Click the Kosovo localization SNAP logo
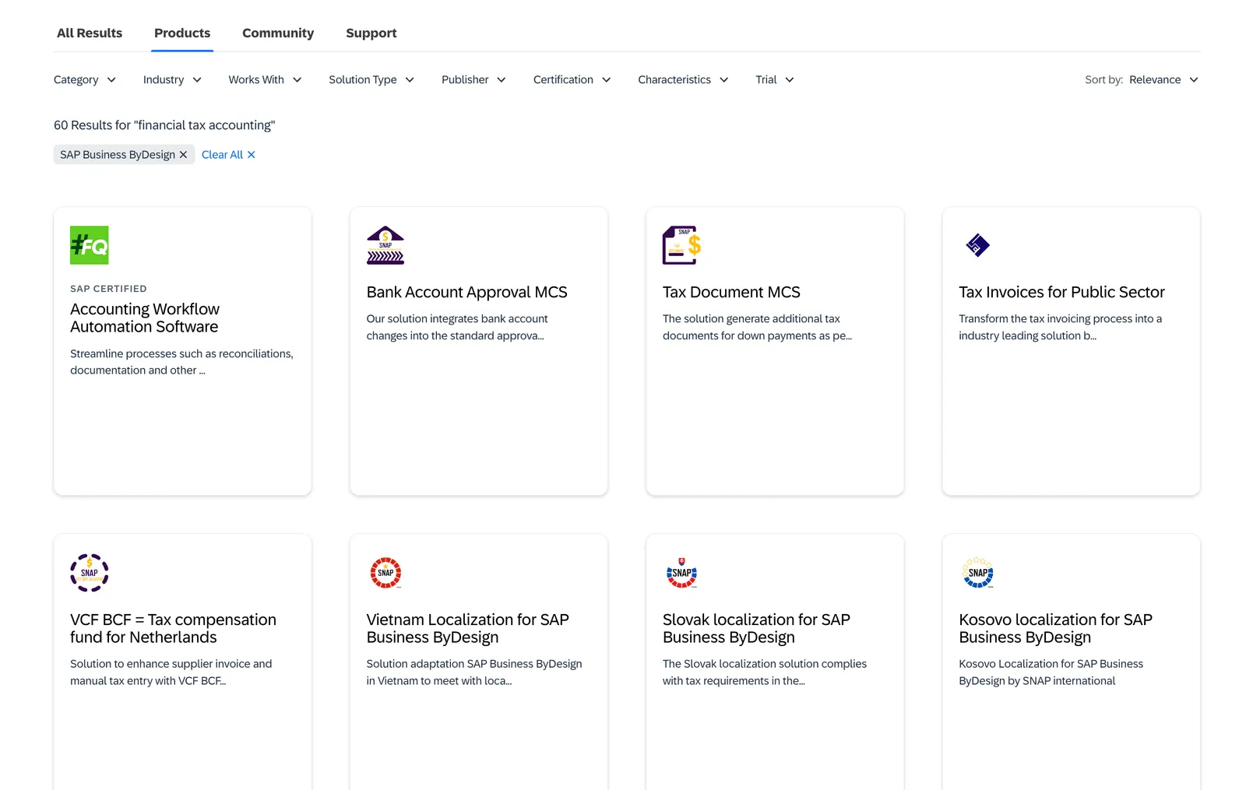1246x790 pixels. click(978, 573)
